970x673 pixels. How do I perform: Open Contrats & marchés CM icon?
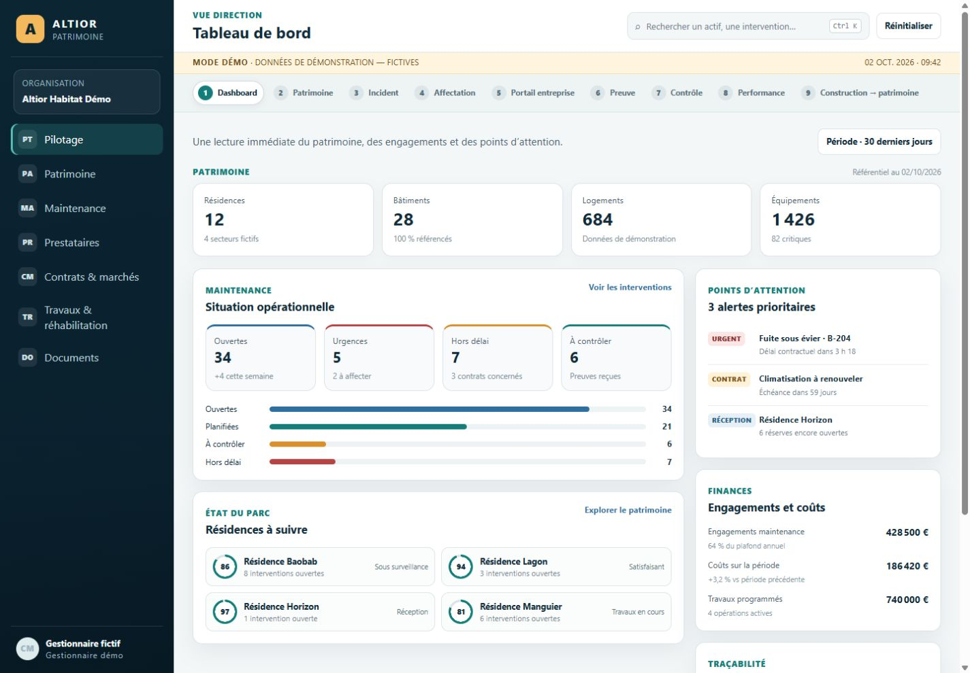tap(27, 277)
